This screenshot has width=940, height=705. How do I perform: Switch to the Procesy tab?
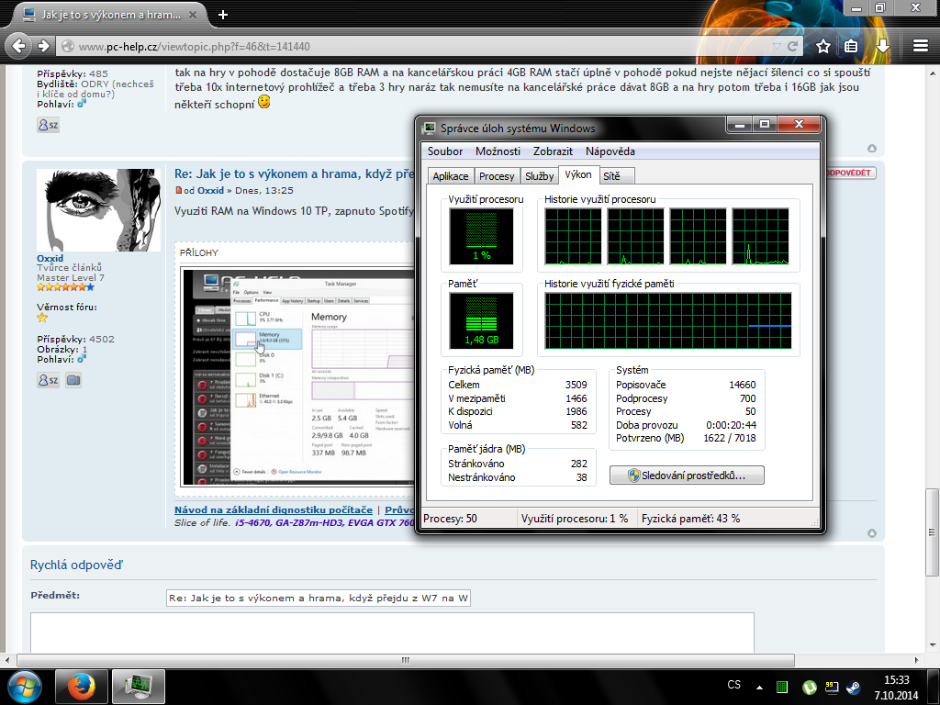pyautogui.click(x=497, y=176)
